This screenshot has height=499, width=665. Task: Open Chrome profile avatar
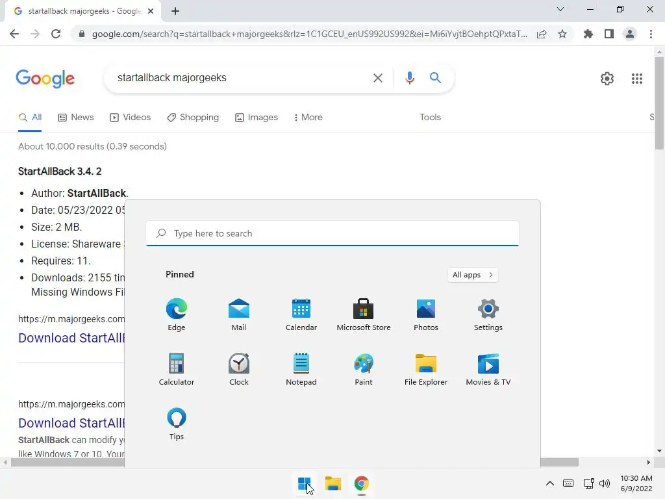(630, 34)
